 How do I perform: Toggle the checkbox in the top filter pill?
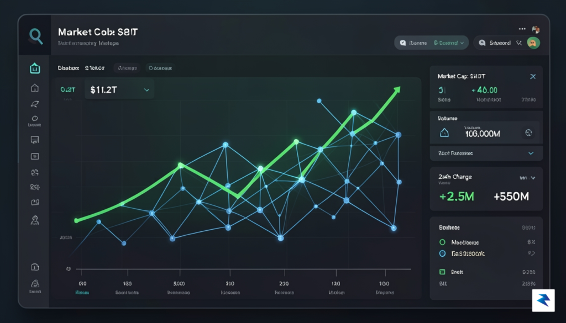[x=403, y=43]
